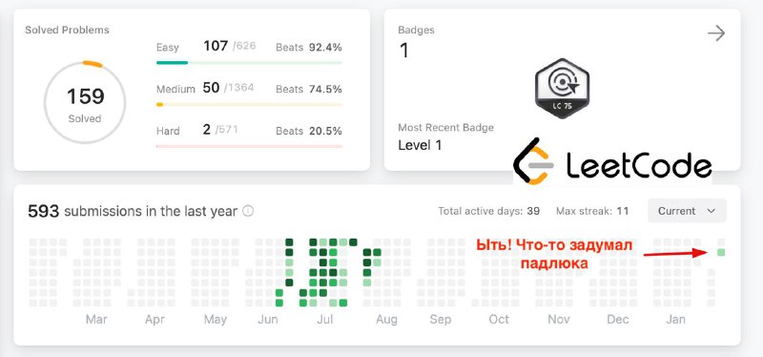
Task: Click the LeetCode wordmark text
Action: click(639, 165)
